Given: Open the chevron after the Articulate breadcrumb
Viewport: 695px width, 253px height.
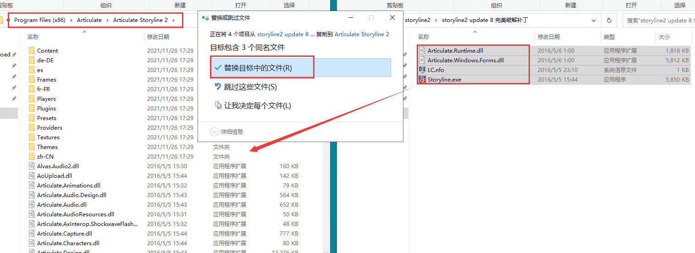Looking at the screenshot, I should point(107,20).
